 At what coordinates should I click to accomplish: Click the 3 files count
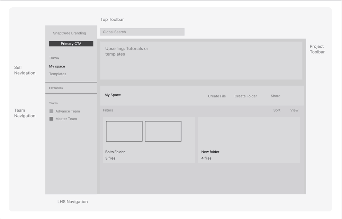[x=110, y=158]
